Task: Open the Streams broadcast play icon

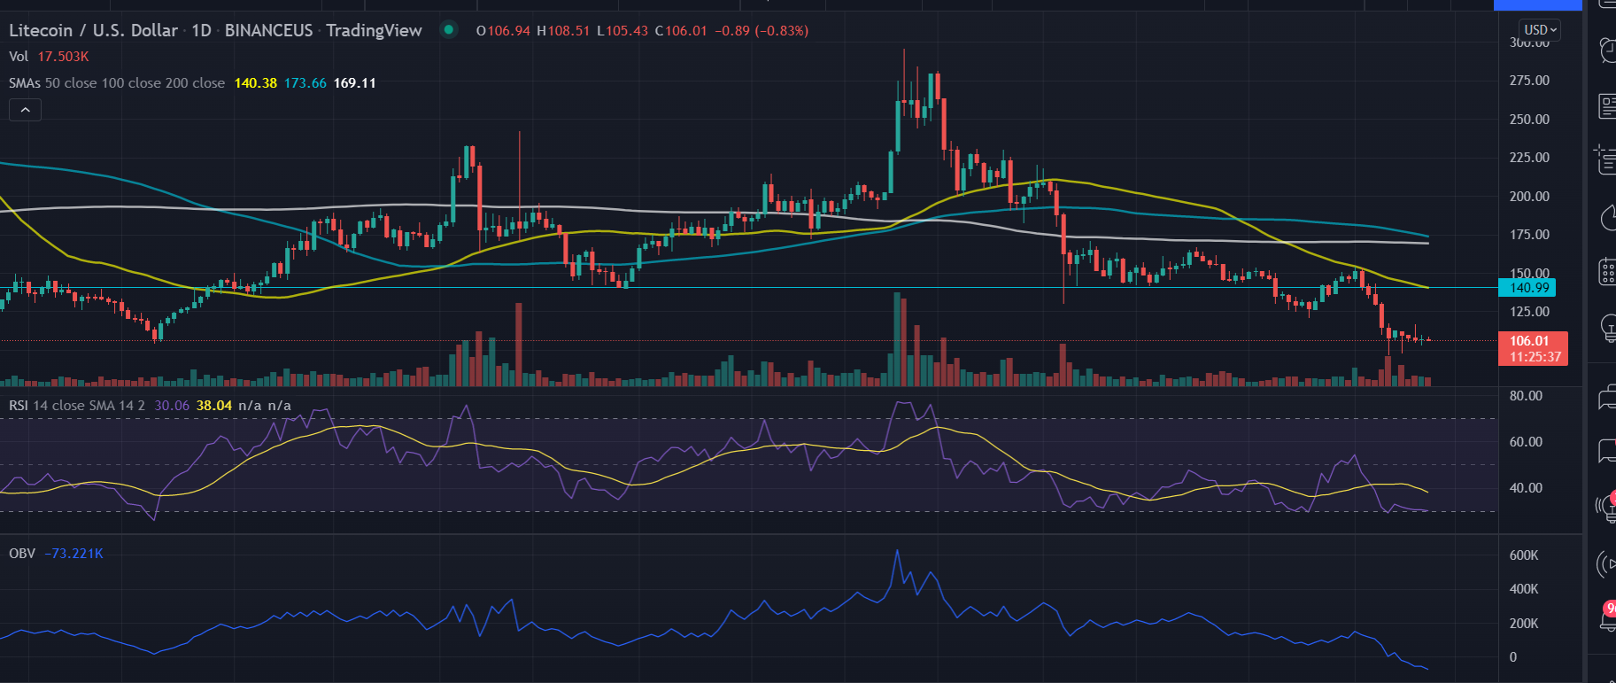Action: tap(1607, 563)
